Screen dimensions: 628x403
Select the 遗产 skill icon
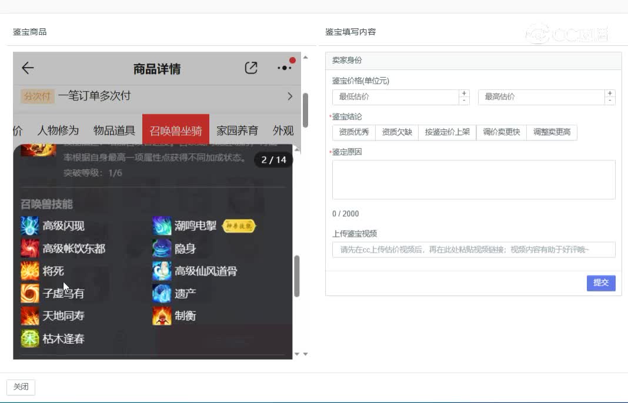coord(162,293)
